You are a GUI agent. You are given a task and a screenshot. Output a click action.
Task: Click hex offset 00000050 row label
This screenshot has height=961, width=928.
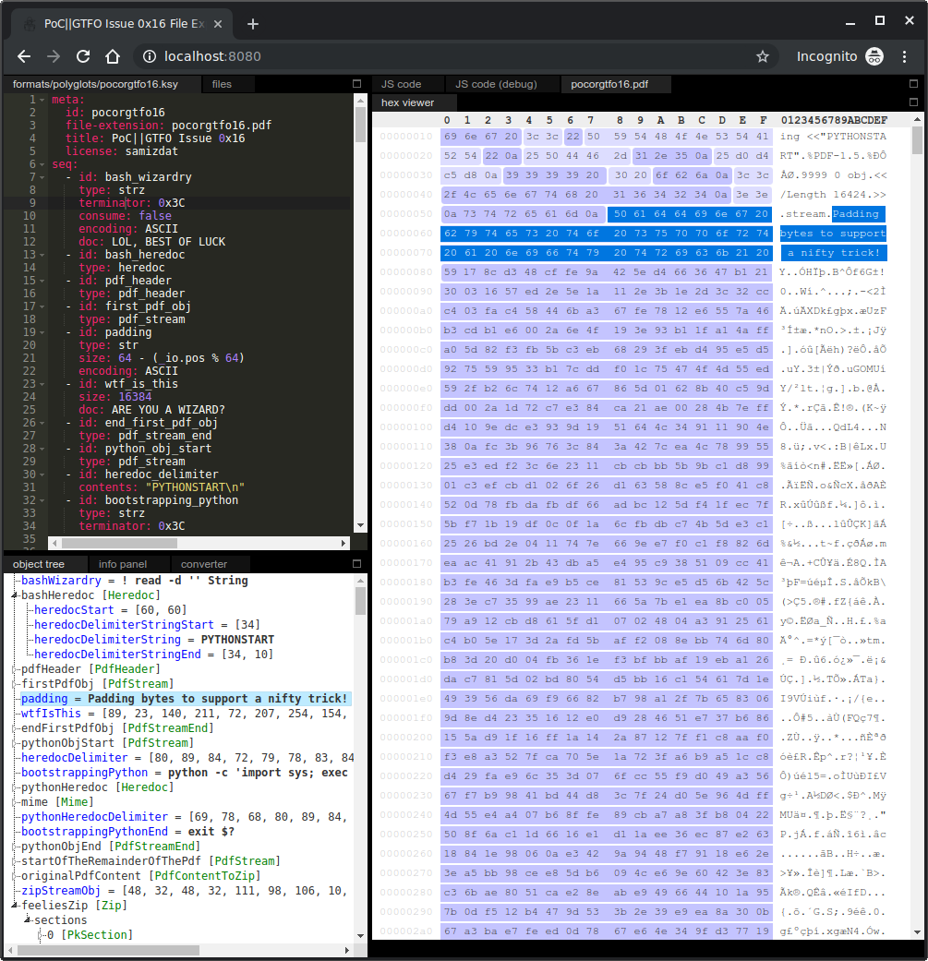tap(405, 214)
